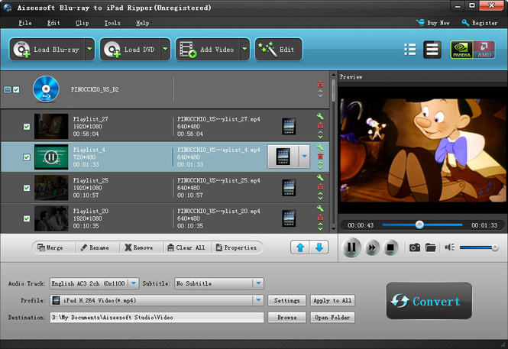This screenshot has width=508, height=349.
Task: Stop playback in the preview
Action: 390,247
